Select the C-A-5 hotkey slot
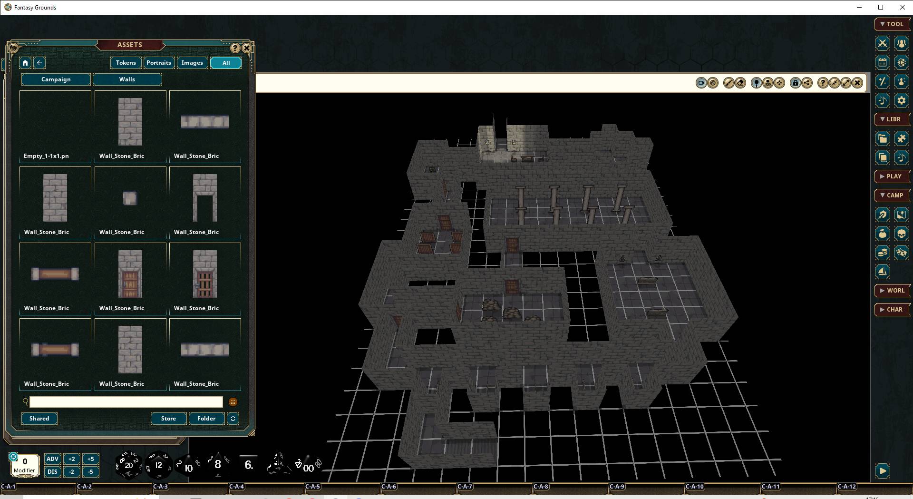 tap(342, 487)
